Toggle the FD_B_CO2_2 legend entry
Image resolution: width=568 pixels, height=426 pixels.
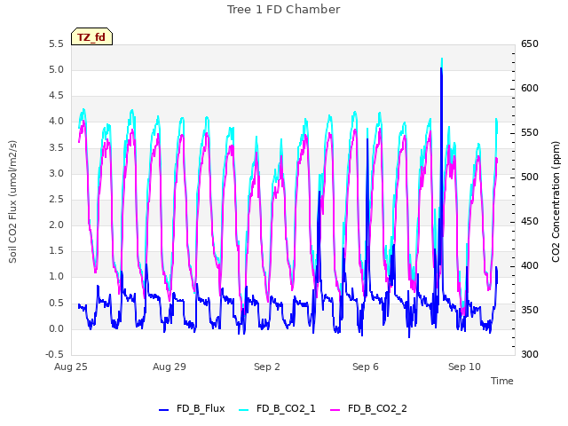(369, 408)
